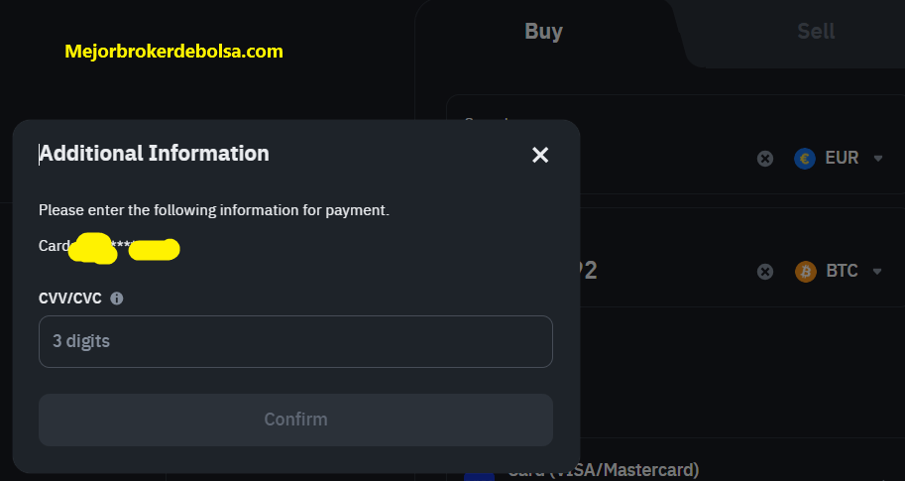The width and height of the screenshot is (905, 481).
Task: Switch to the Buy tab
Action: [543, 31]
